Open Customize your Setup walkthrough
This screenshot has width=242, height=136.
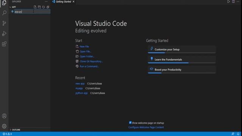pyautogui.click(x=181, y=49)
